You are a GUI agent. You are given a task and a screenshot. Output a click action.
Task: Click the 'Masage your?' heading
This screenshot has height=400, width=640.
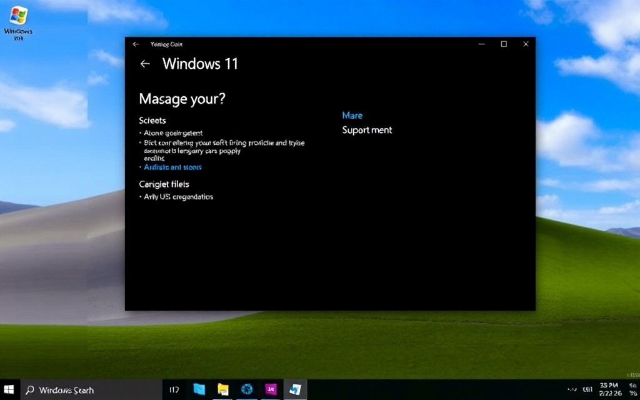(x=182, y=99)
